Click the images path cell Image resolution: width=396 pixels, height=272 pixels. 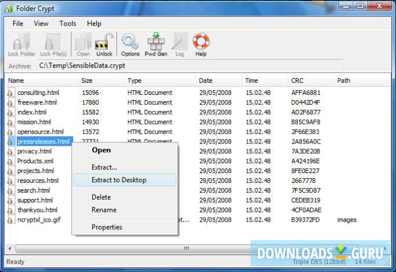[x=347, y=220]
